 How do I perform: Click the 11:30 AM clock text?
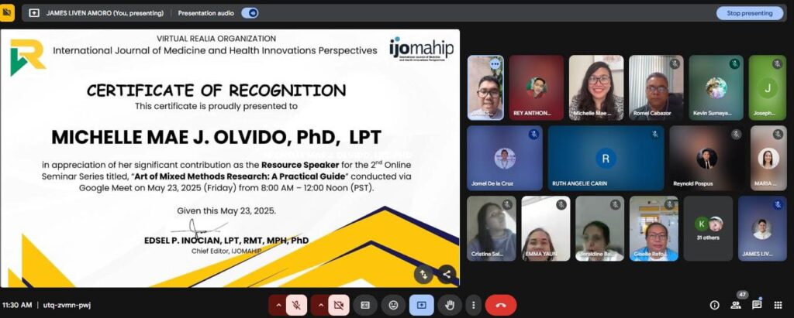[x=17, y=305]
